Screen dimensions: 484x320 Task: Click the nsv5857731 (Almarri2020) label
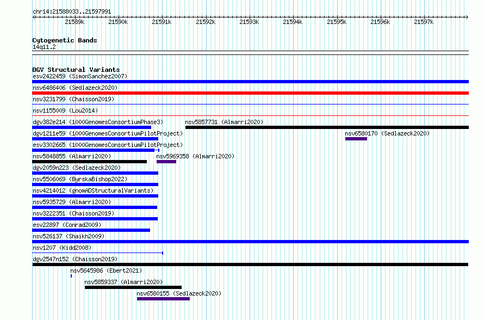224,122
